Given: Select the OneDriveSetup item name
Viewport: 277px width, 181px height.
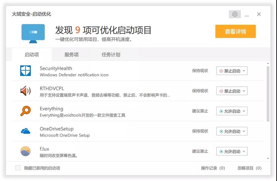Looking at the screenshot, I should point(57,129).
